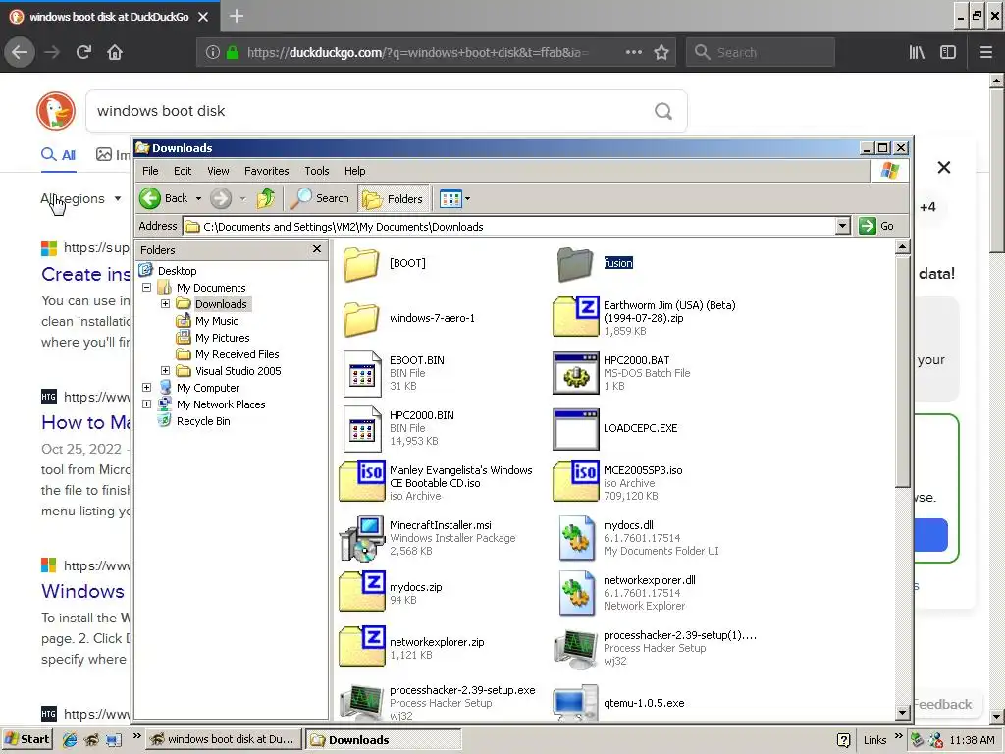Click the Explorer file list scroll-down arrow
The height and width of the screenshot is (754, 1005).
[x=903, y=713]
